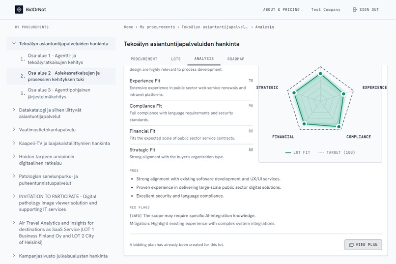The width and height of the screenshot is (396, 264).
Task: Click MY PROCUREMENTS sidebar header
Action: 31,27
